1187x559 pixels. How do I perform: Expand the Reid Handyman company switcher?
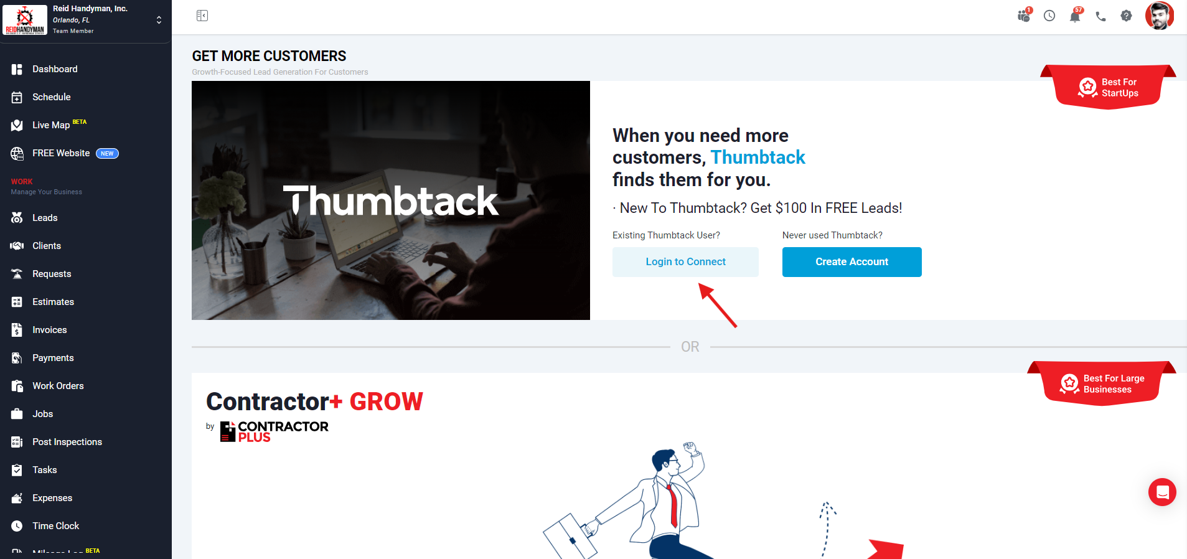(x=159, y=20)
